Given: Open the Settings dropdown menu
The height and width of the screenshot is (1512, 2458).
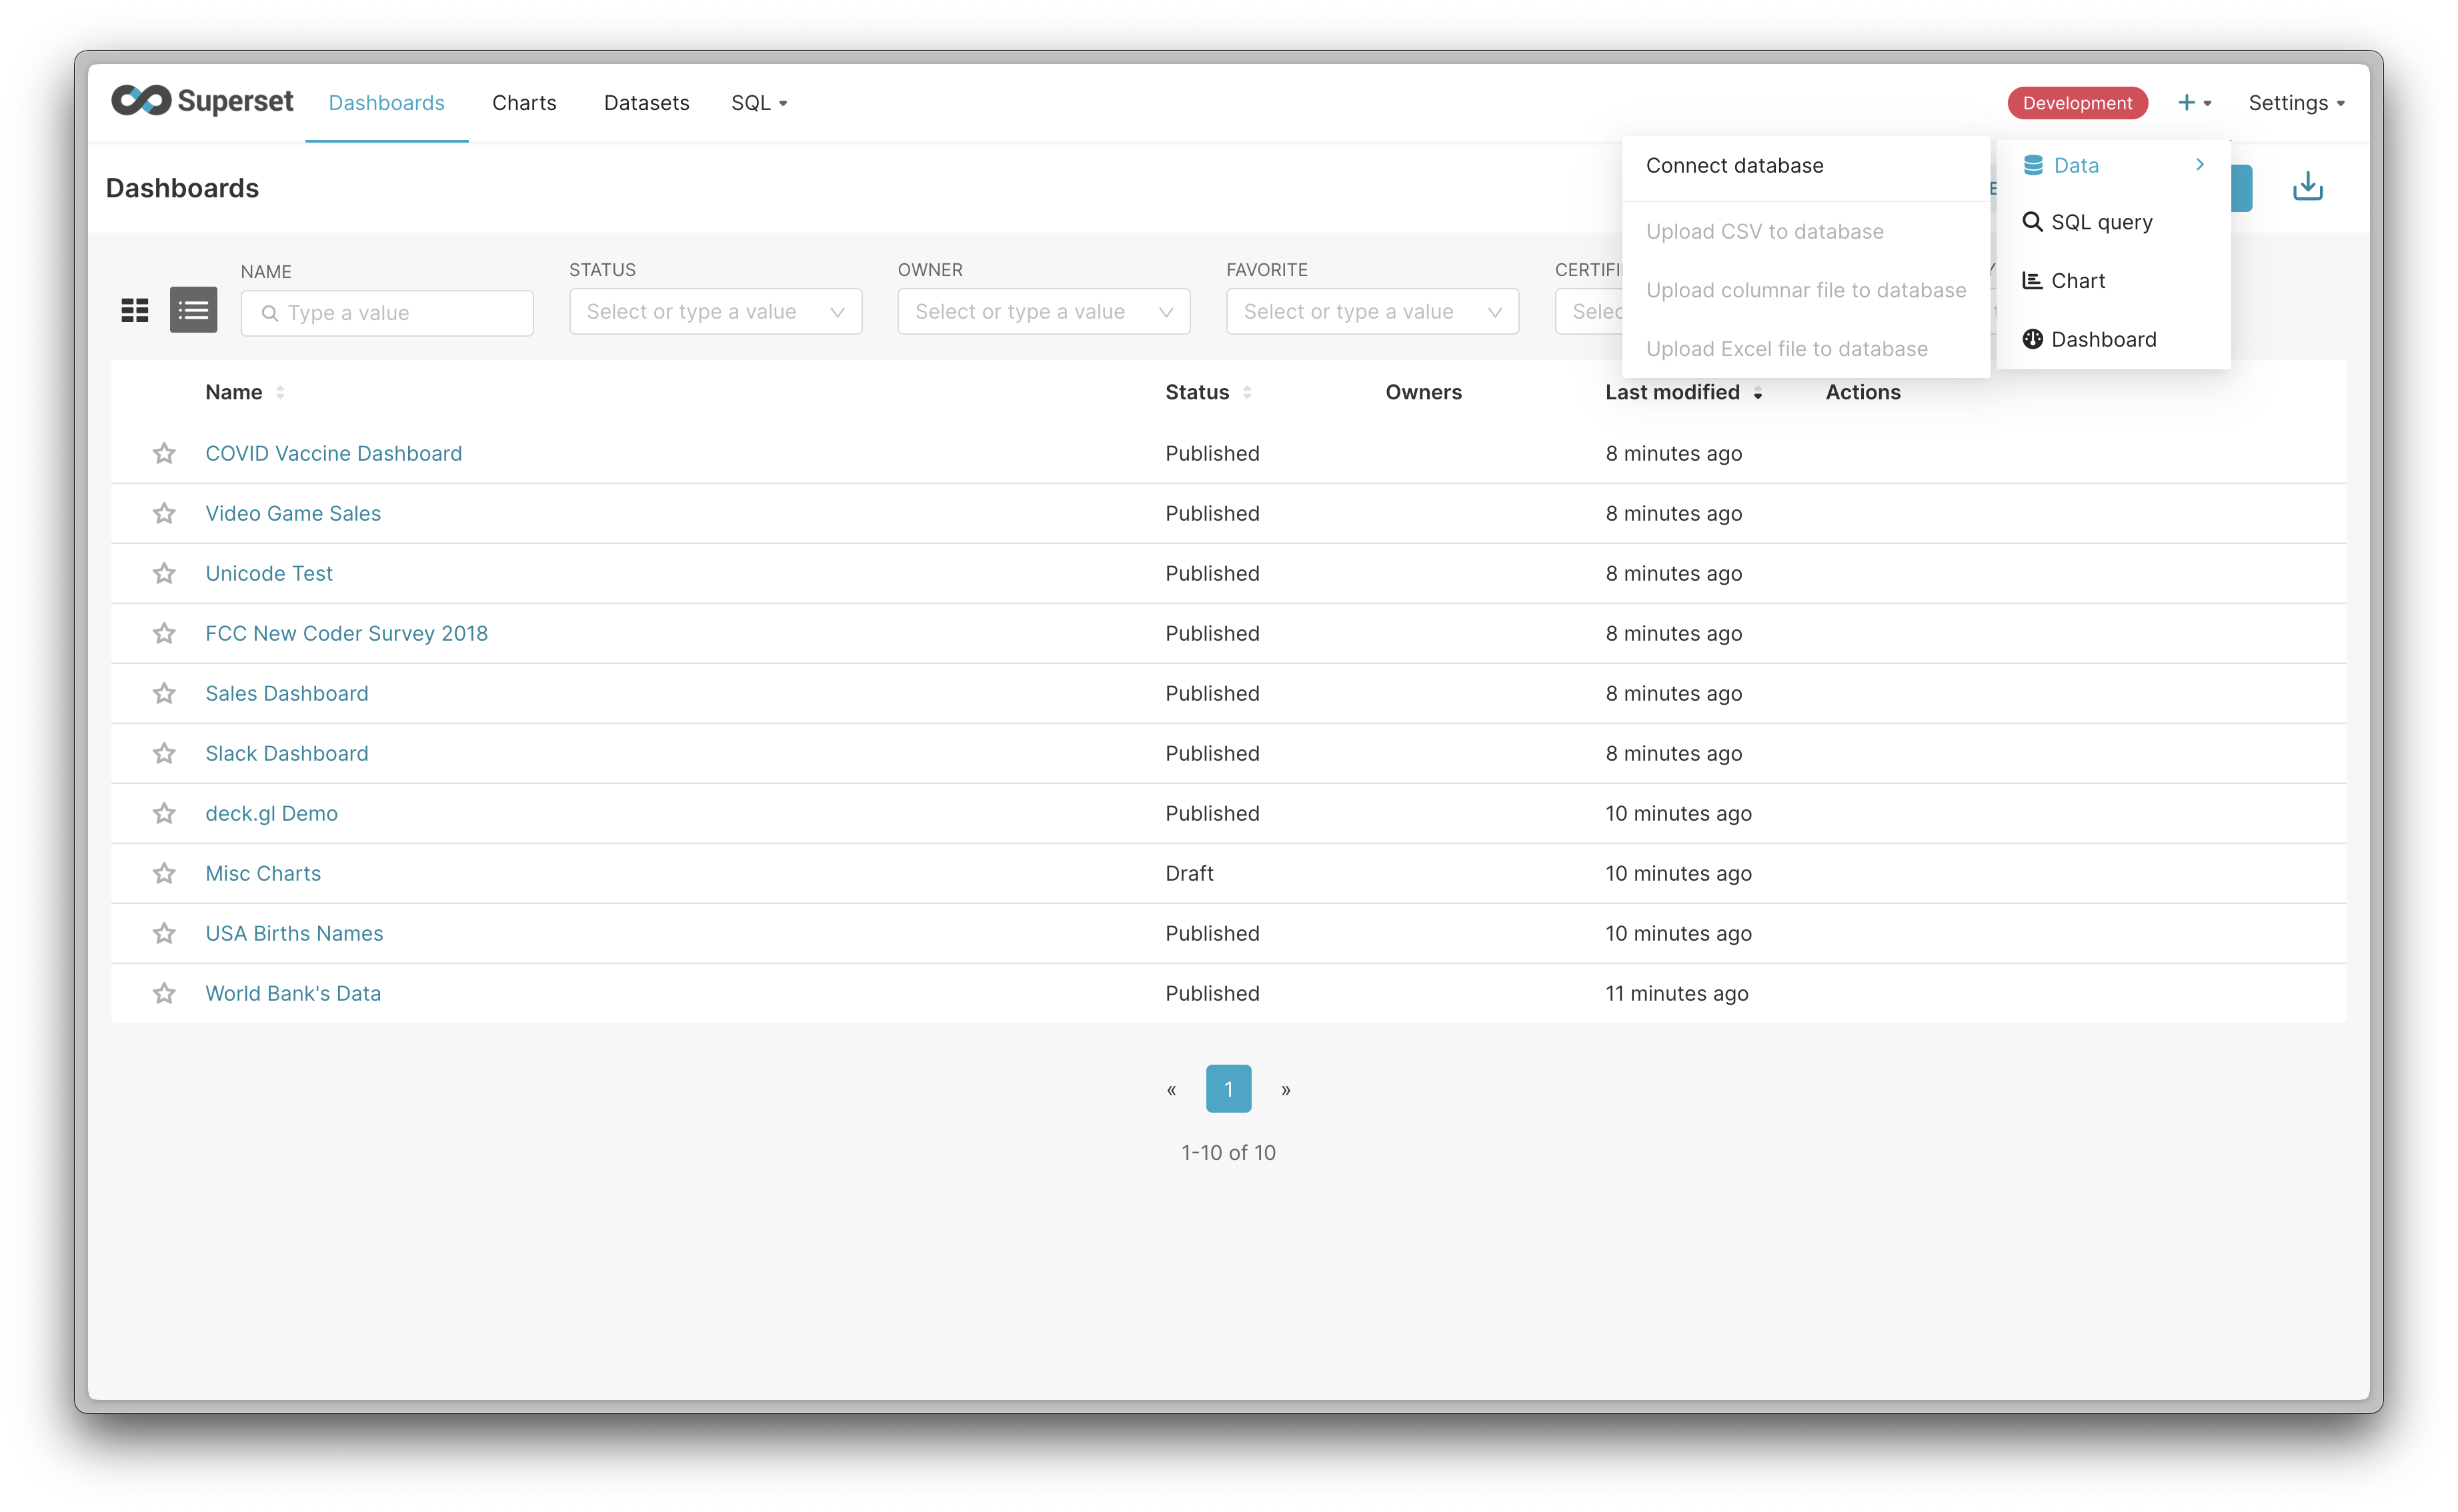Looking at the screenshot, I should pyautogui.click(x=2295, y=103).
